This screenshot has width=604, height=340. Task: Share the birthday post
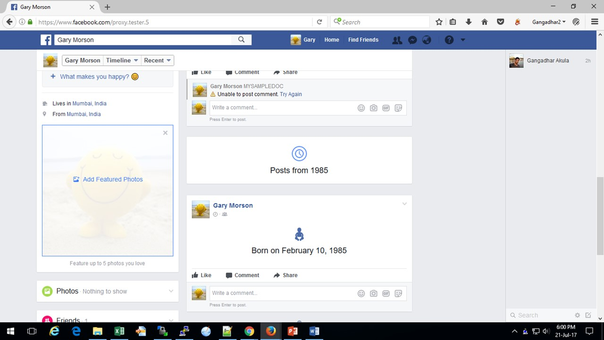pyautogui.click(x=285, y=275)
